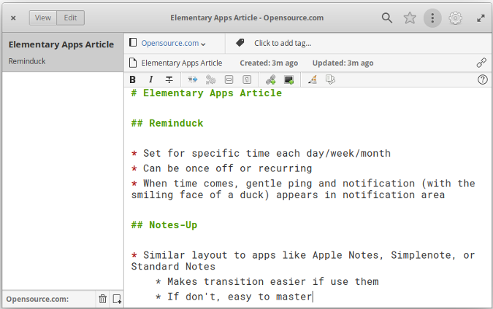Click the highlight brush icon in toolbar
The image size is (493, 309).
313,79
